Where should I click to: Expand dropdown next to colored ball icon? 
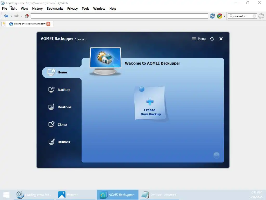224,16
